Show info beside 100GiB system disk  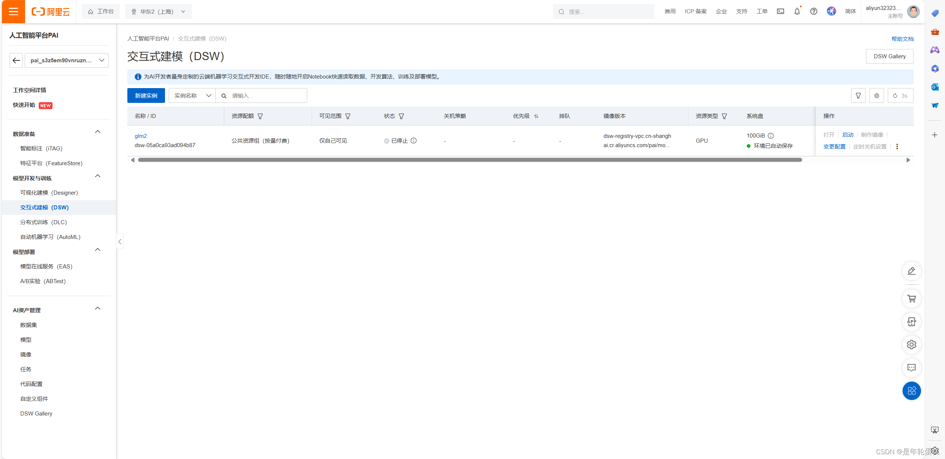pyautogui.click(x=771, y=136)
